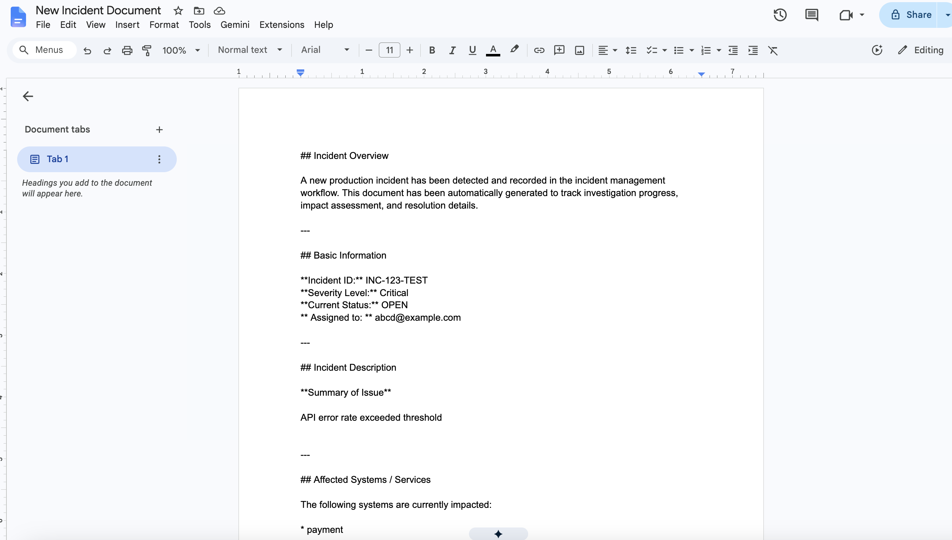Expand meeting options arrow
This screenshot has width=952, height=540.
pyautogui.click(x=862, y=15)
